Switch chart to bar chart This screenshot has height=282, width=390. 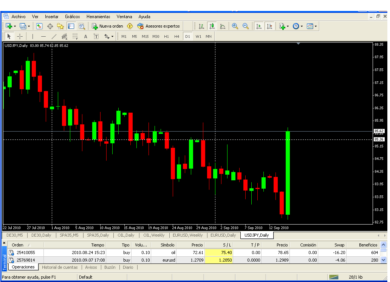pos(201,26)
